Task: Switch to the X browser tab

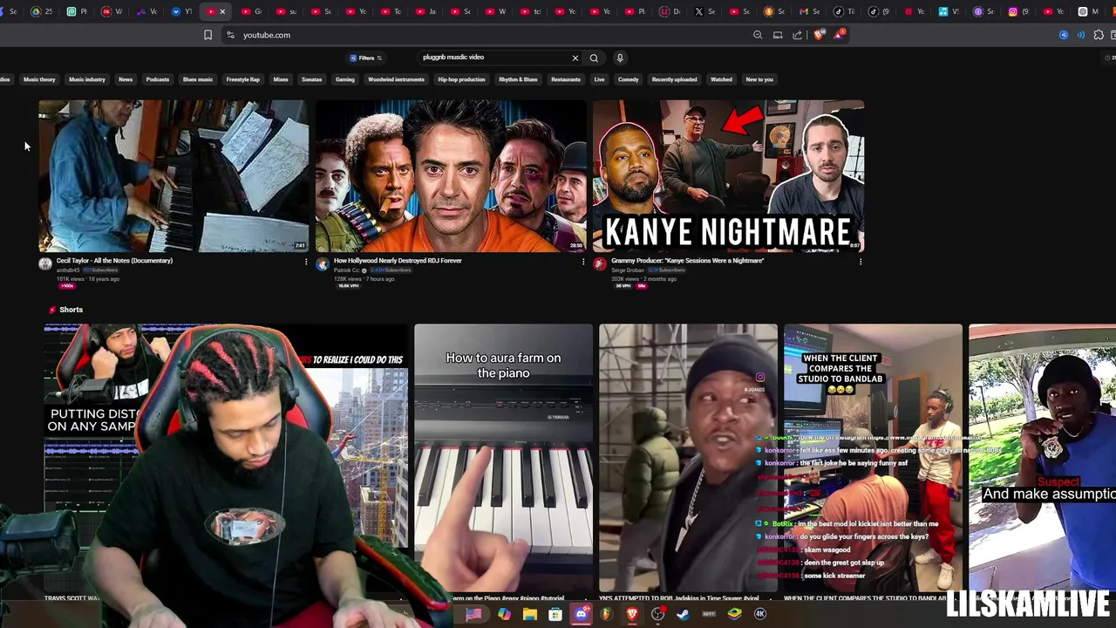Action: pyautogui.click(x=699, y=11)
